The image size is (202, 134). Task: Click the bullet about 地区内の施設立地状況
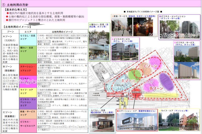click(35, 13)
